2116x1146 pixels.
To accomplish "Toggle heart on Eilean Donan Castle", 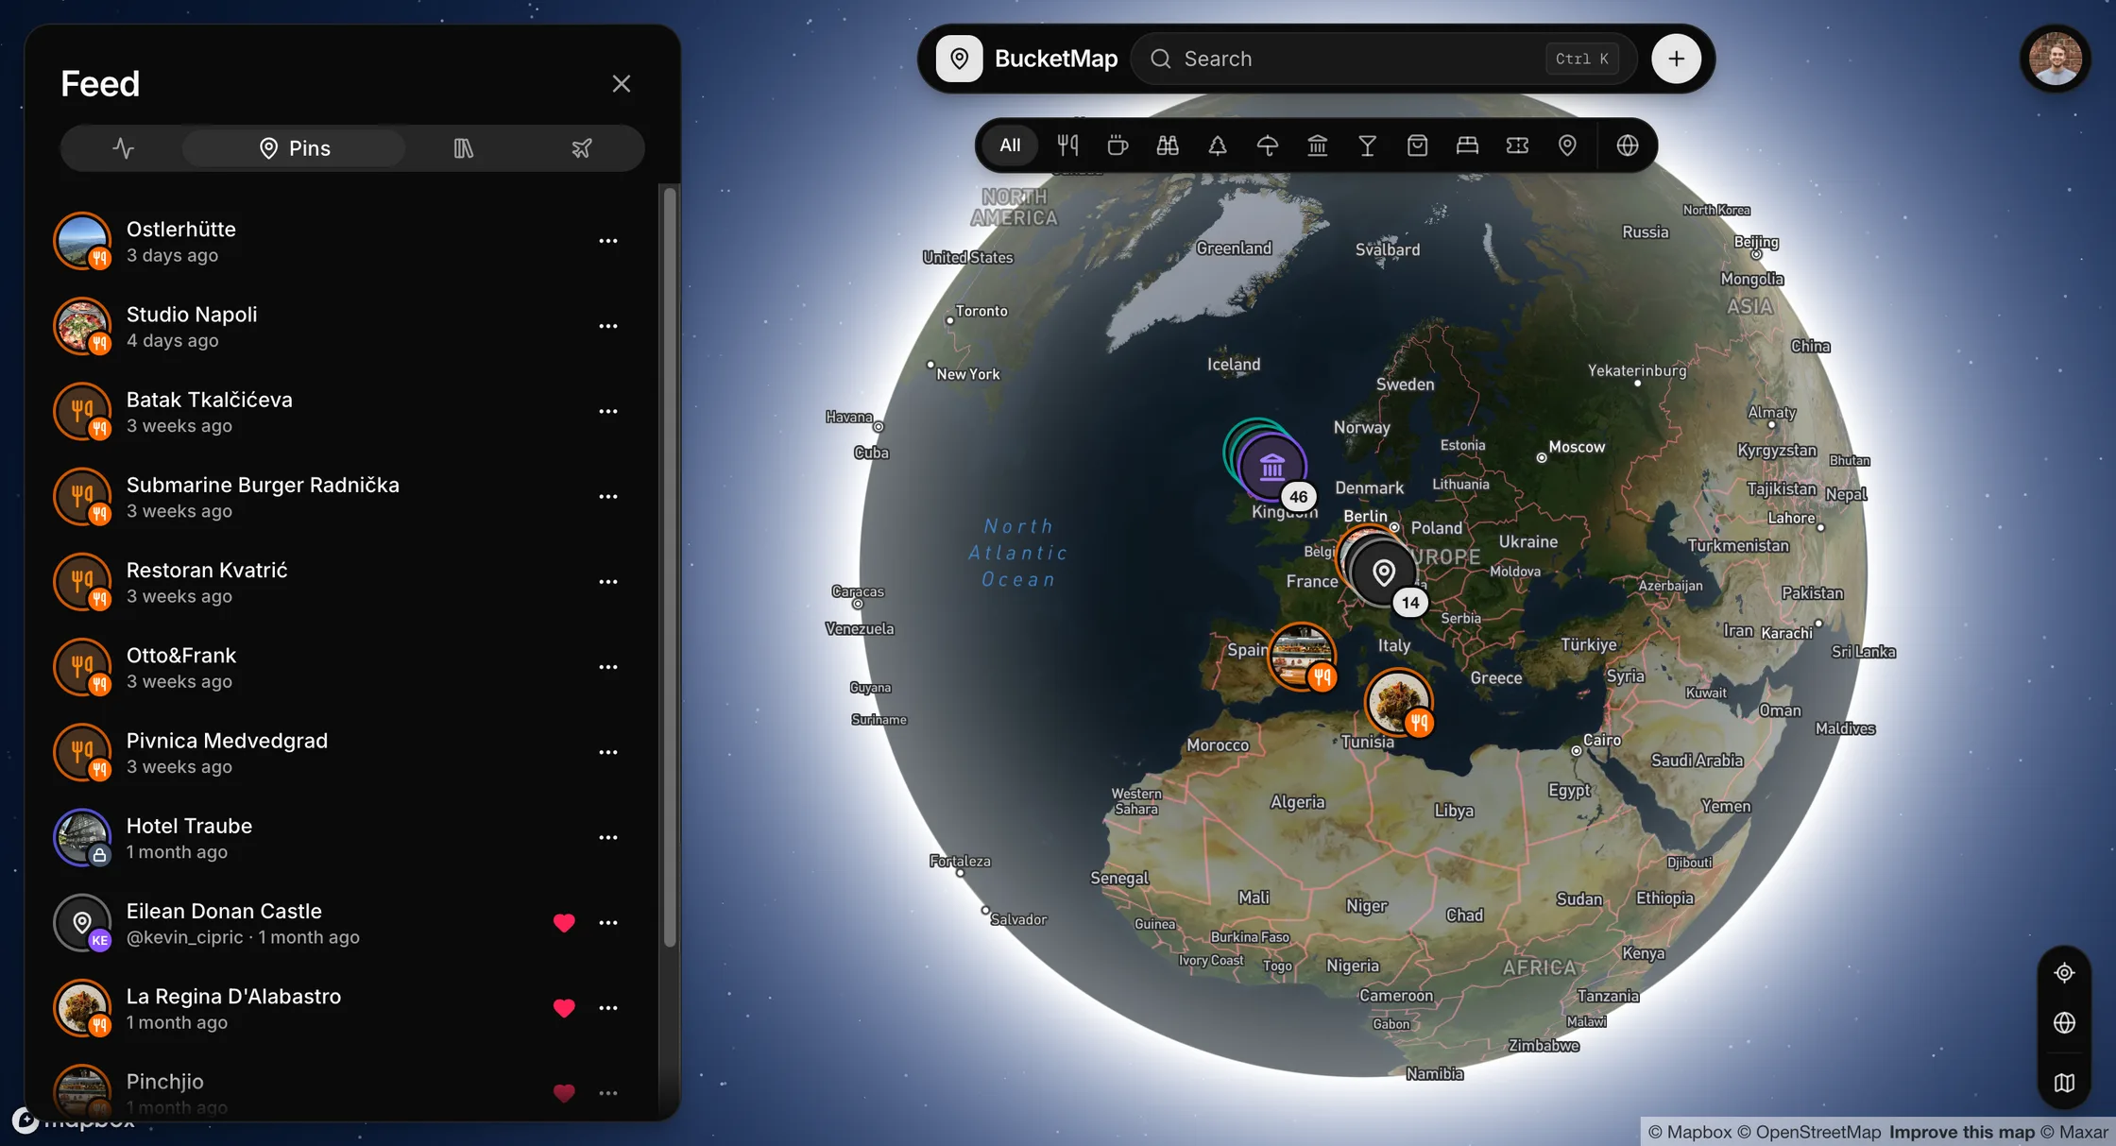I will (x=564, y=923).
